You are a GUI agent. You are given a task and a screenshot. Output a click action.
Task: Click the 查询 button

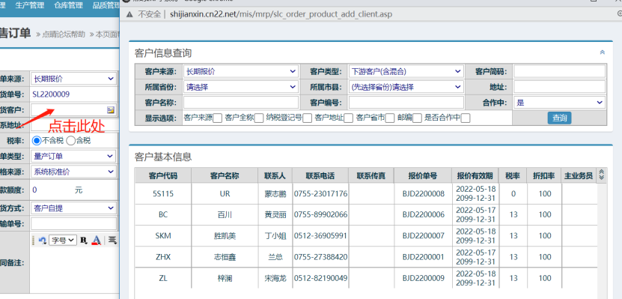tap(560, 118)
